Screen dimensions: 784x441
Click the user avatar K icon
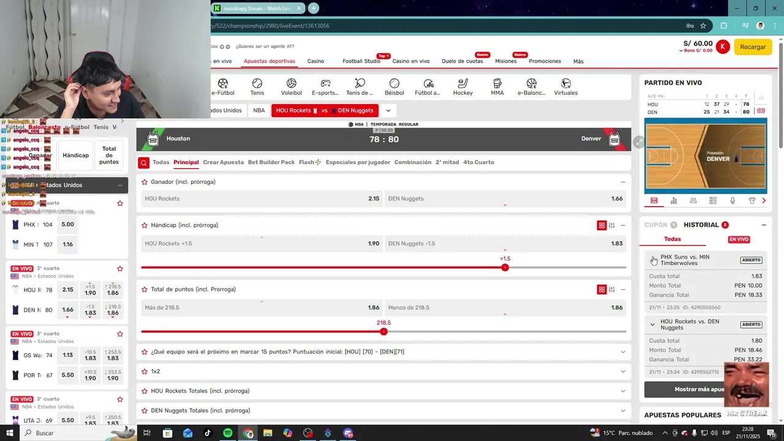point(723,47)
